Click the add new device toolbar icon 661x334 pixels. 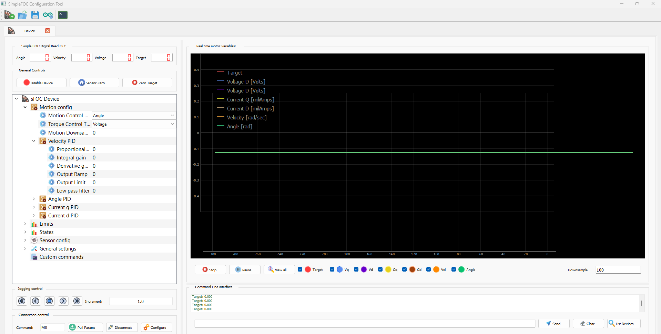pyautogui.click(x=9, y=15)
